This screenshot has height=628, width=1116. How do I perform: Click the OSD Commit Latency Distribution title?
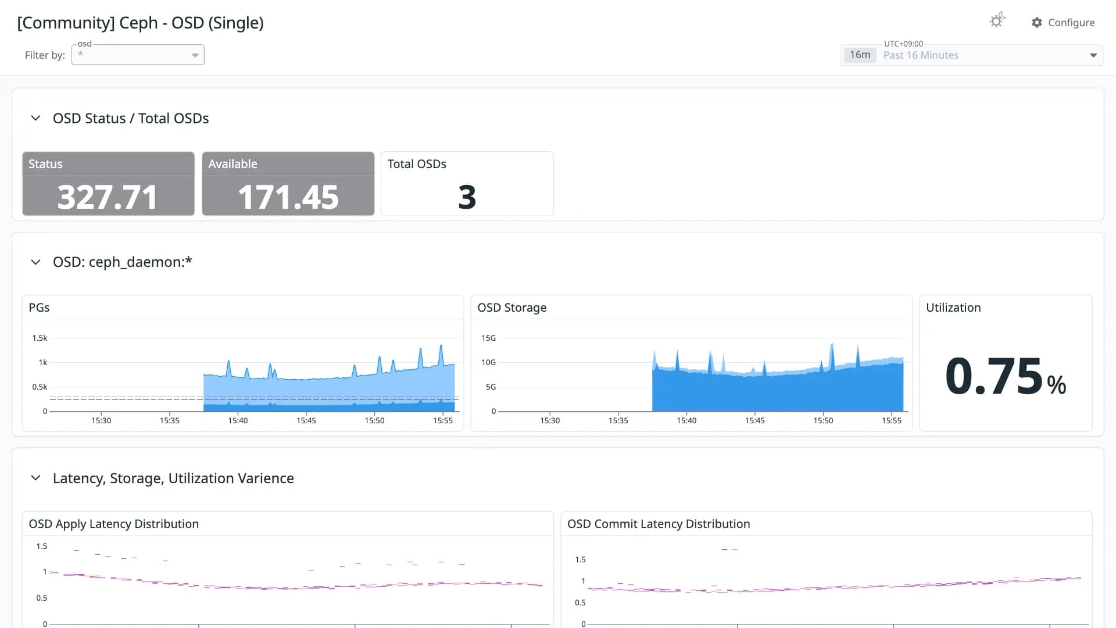tap(659, 524)
